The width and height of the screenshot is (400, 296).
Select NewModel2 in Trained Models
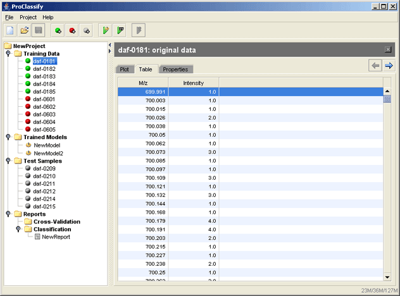(x=48, y=153)
